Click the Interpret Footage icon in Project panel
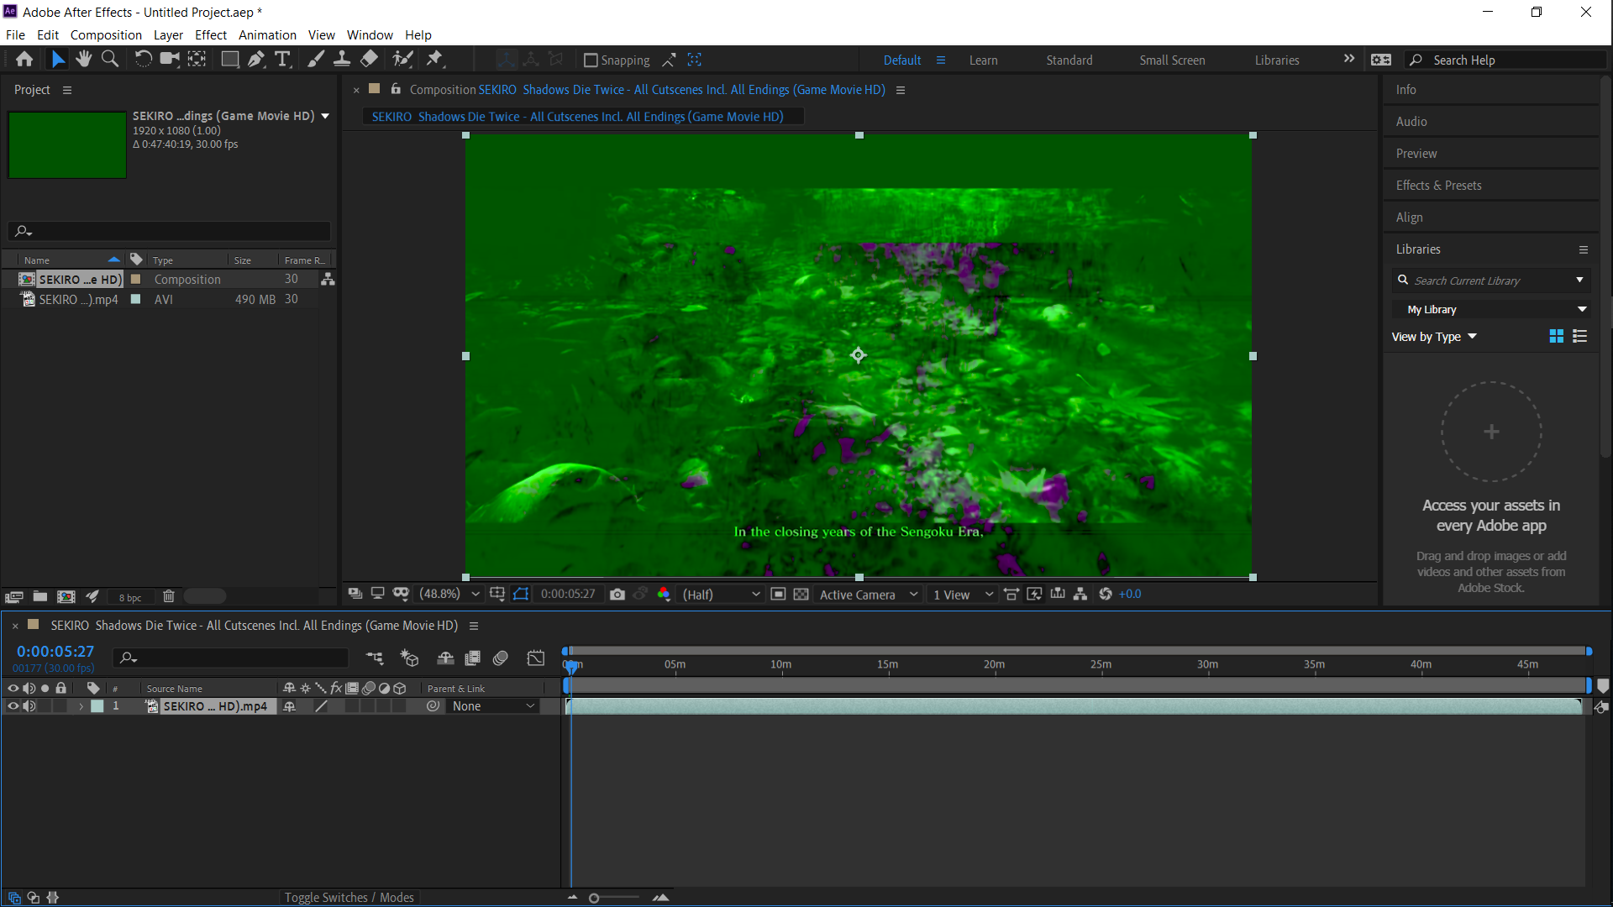Screen dimensions: 1613x907 (13, 597)
